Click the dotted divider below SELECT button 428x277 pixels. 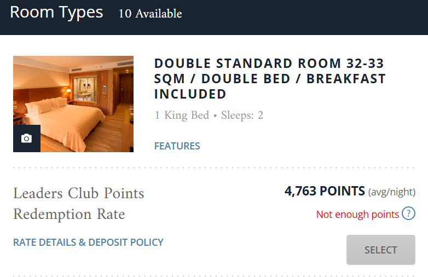point(213,275)
